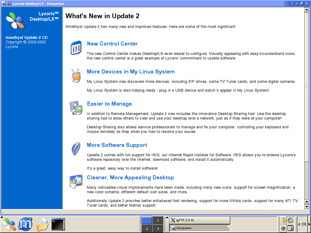Launch the Mozilla browser from the panel
The height and width of the screenshot is (233, 311).
point(25,224)
